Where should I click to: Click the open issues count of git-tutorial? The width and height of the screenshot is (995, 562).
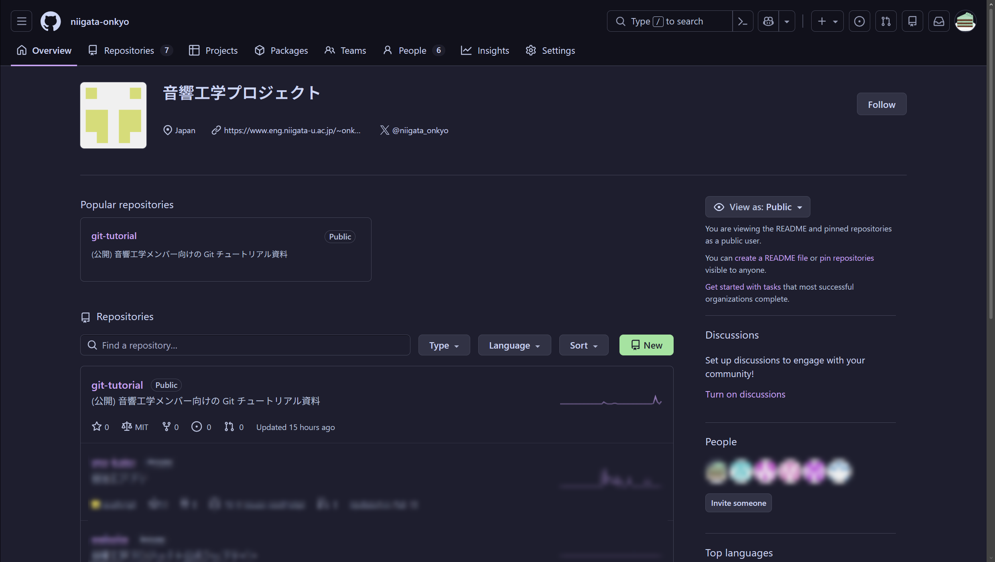[201, 427]
